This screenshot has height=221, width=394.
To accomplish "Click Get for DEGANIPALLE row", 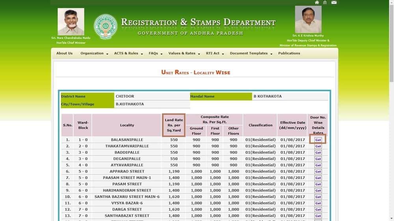I will tap(318, 159).
